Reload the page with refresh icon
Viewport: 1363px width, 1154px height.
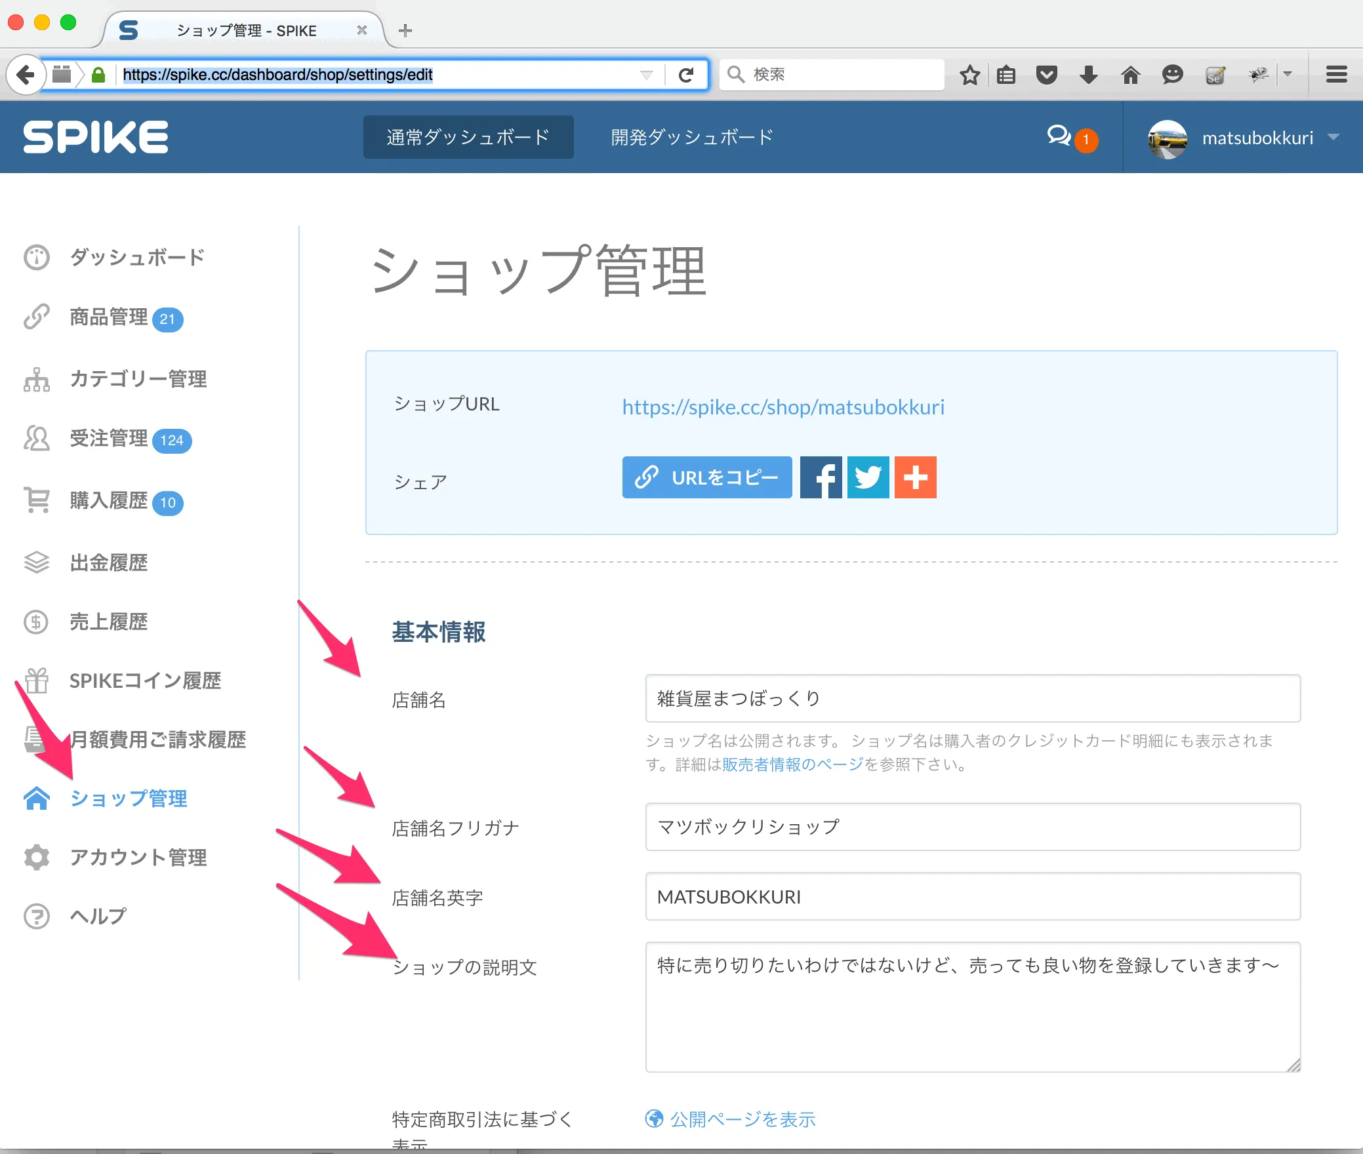(x=686, y=75)
